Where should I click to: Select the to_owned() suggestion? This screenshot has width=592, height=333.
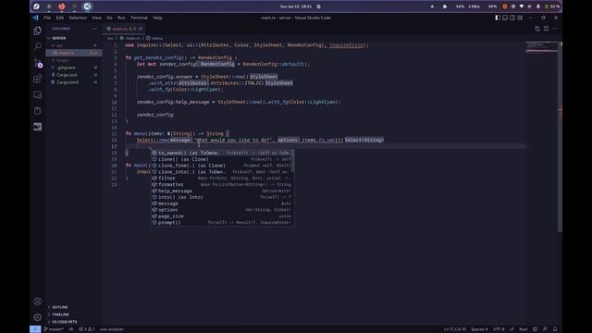point(222,153)
